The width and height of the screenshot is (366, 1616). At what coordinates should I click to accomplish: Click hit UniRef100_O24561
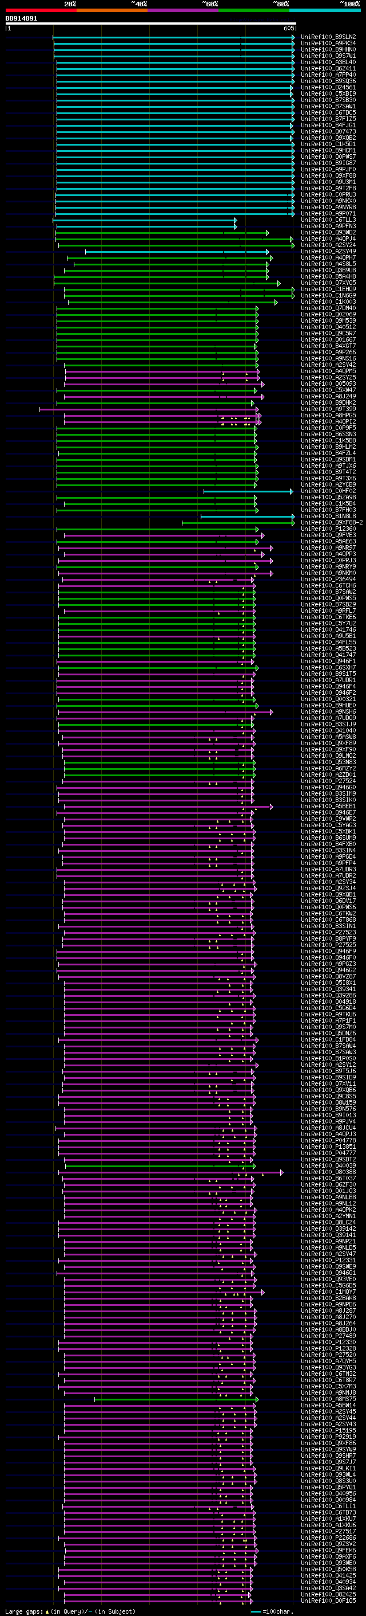tap(328, 87)
